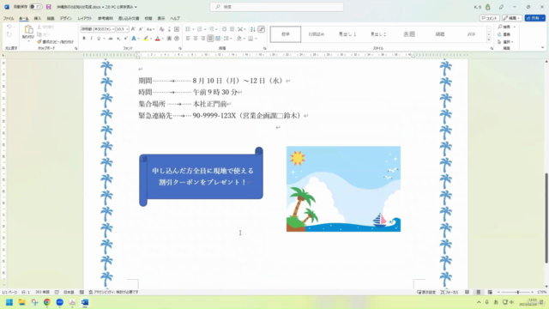Open the Windows Start menu
Viewport: 549px width, 309px height.
9,302
